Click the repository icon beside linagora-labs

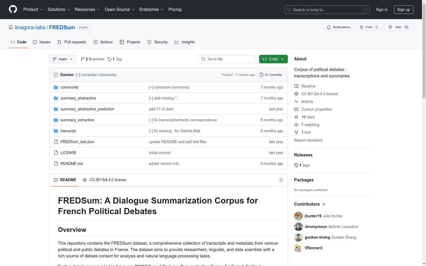[11, 27]
